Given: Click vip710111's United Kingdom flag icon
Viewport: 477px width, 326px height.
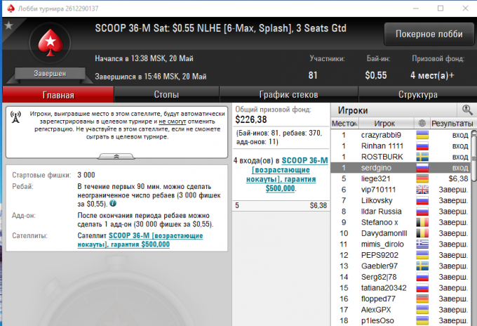Looking at the screenshot, I should pos(422,190).
